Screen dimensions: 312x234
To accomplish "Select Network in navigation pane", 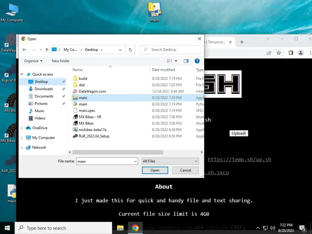I will 39,147.
